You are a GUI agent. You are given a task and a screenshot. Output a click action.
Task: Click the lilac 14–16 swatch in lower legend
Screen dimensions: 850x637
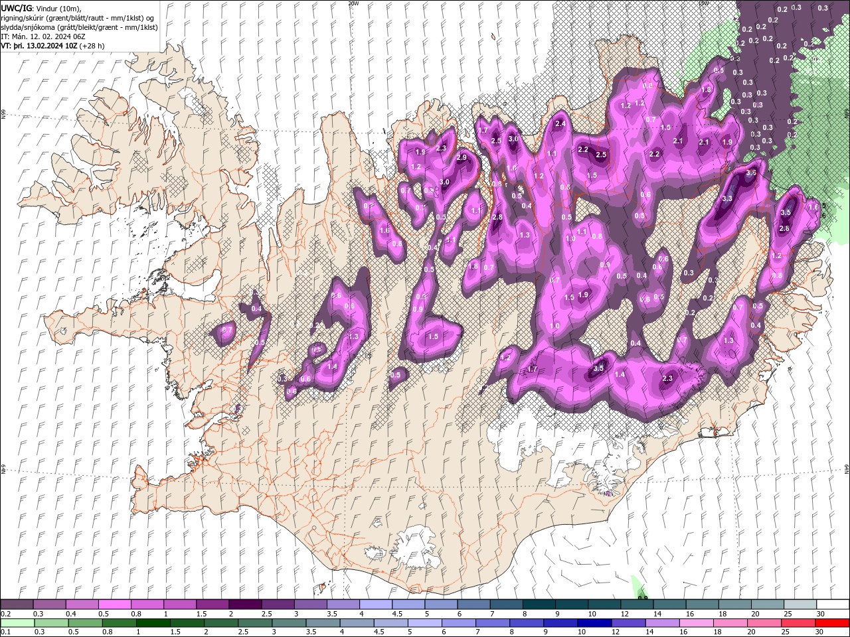click(662, 622)
